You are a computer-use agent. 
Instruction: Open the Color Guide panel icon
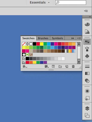87,32
